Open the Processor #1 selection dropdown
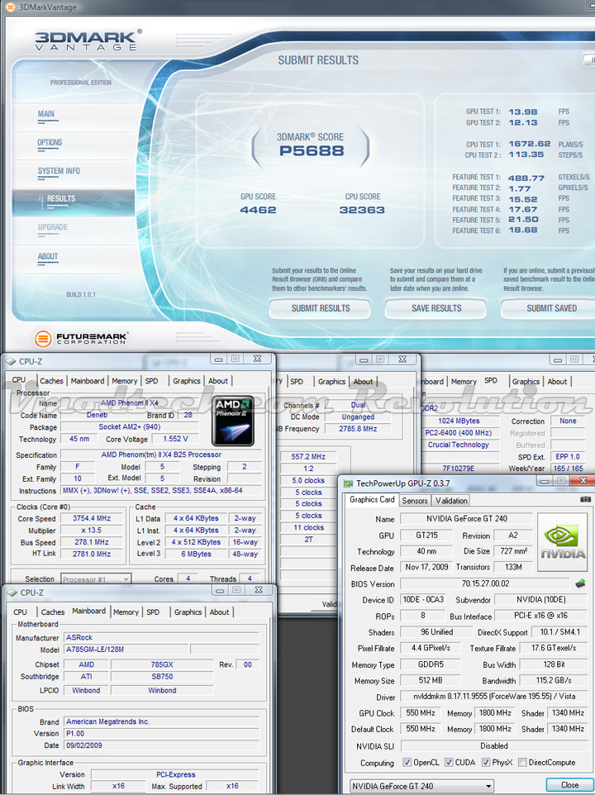Image resolution: width=595 pixels, height=795 pixels. click(x=96, y=579)
